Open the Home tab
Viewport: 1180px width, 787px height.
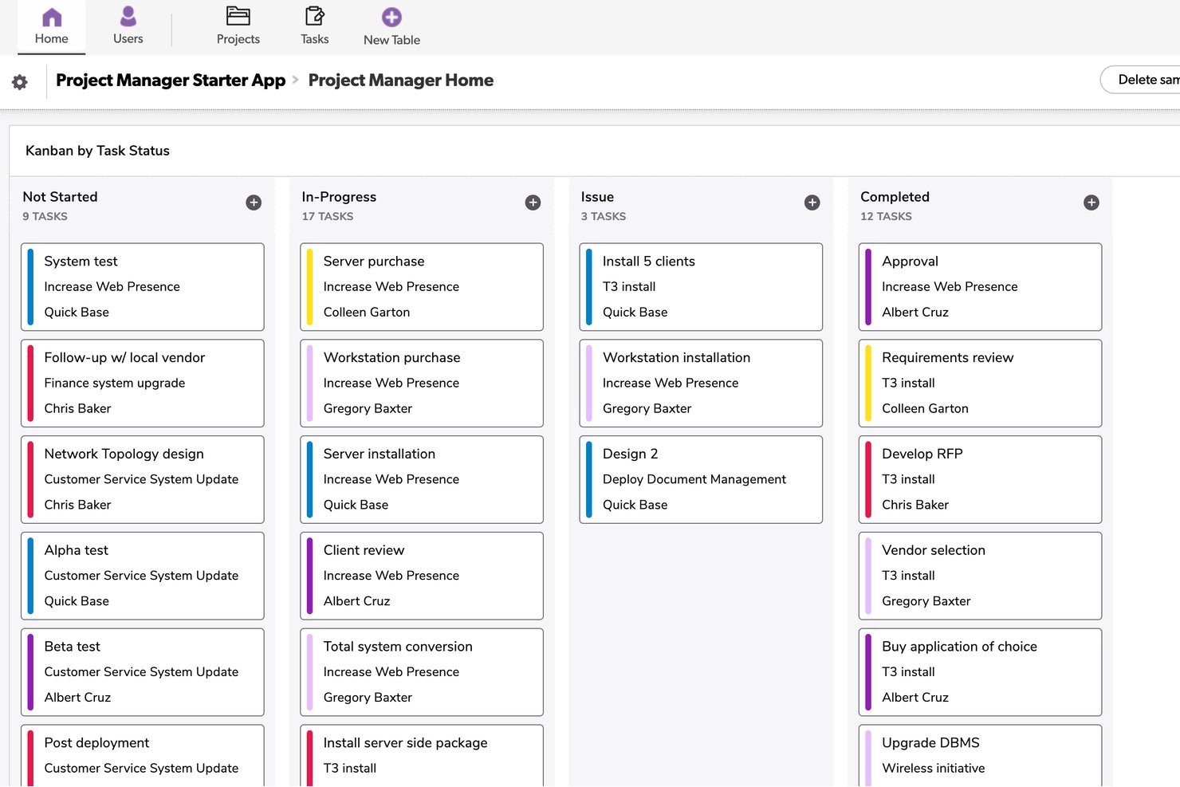[51, 27]
